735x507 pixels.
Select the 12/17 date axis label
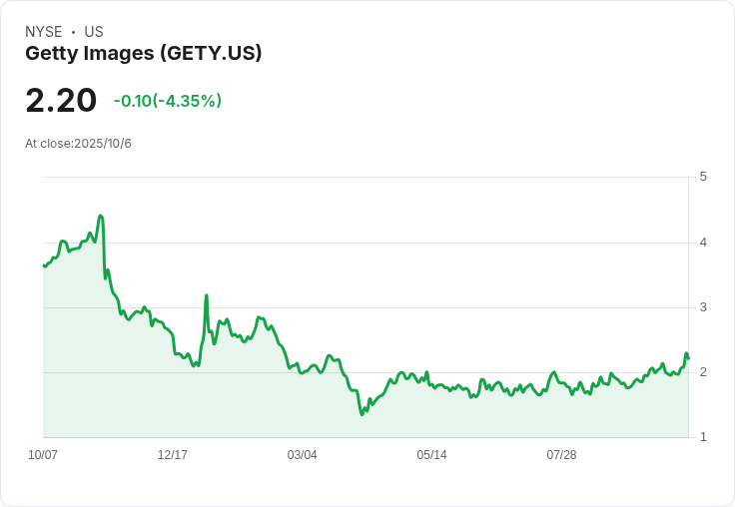(x=173, y=455)
